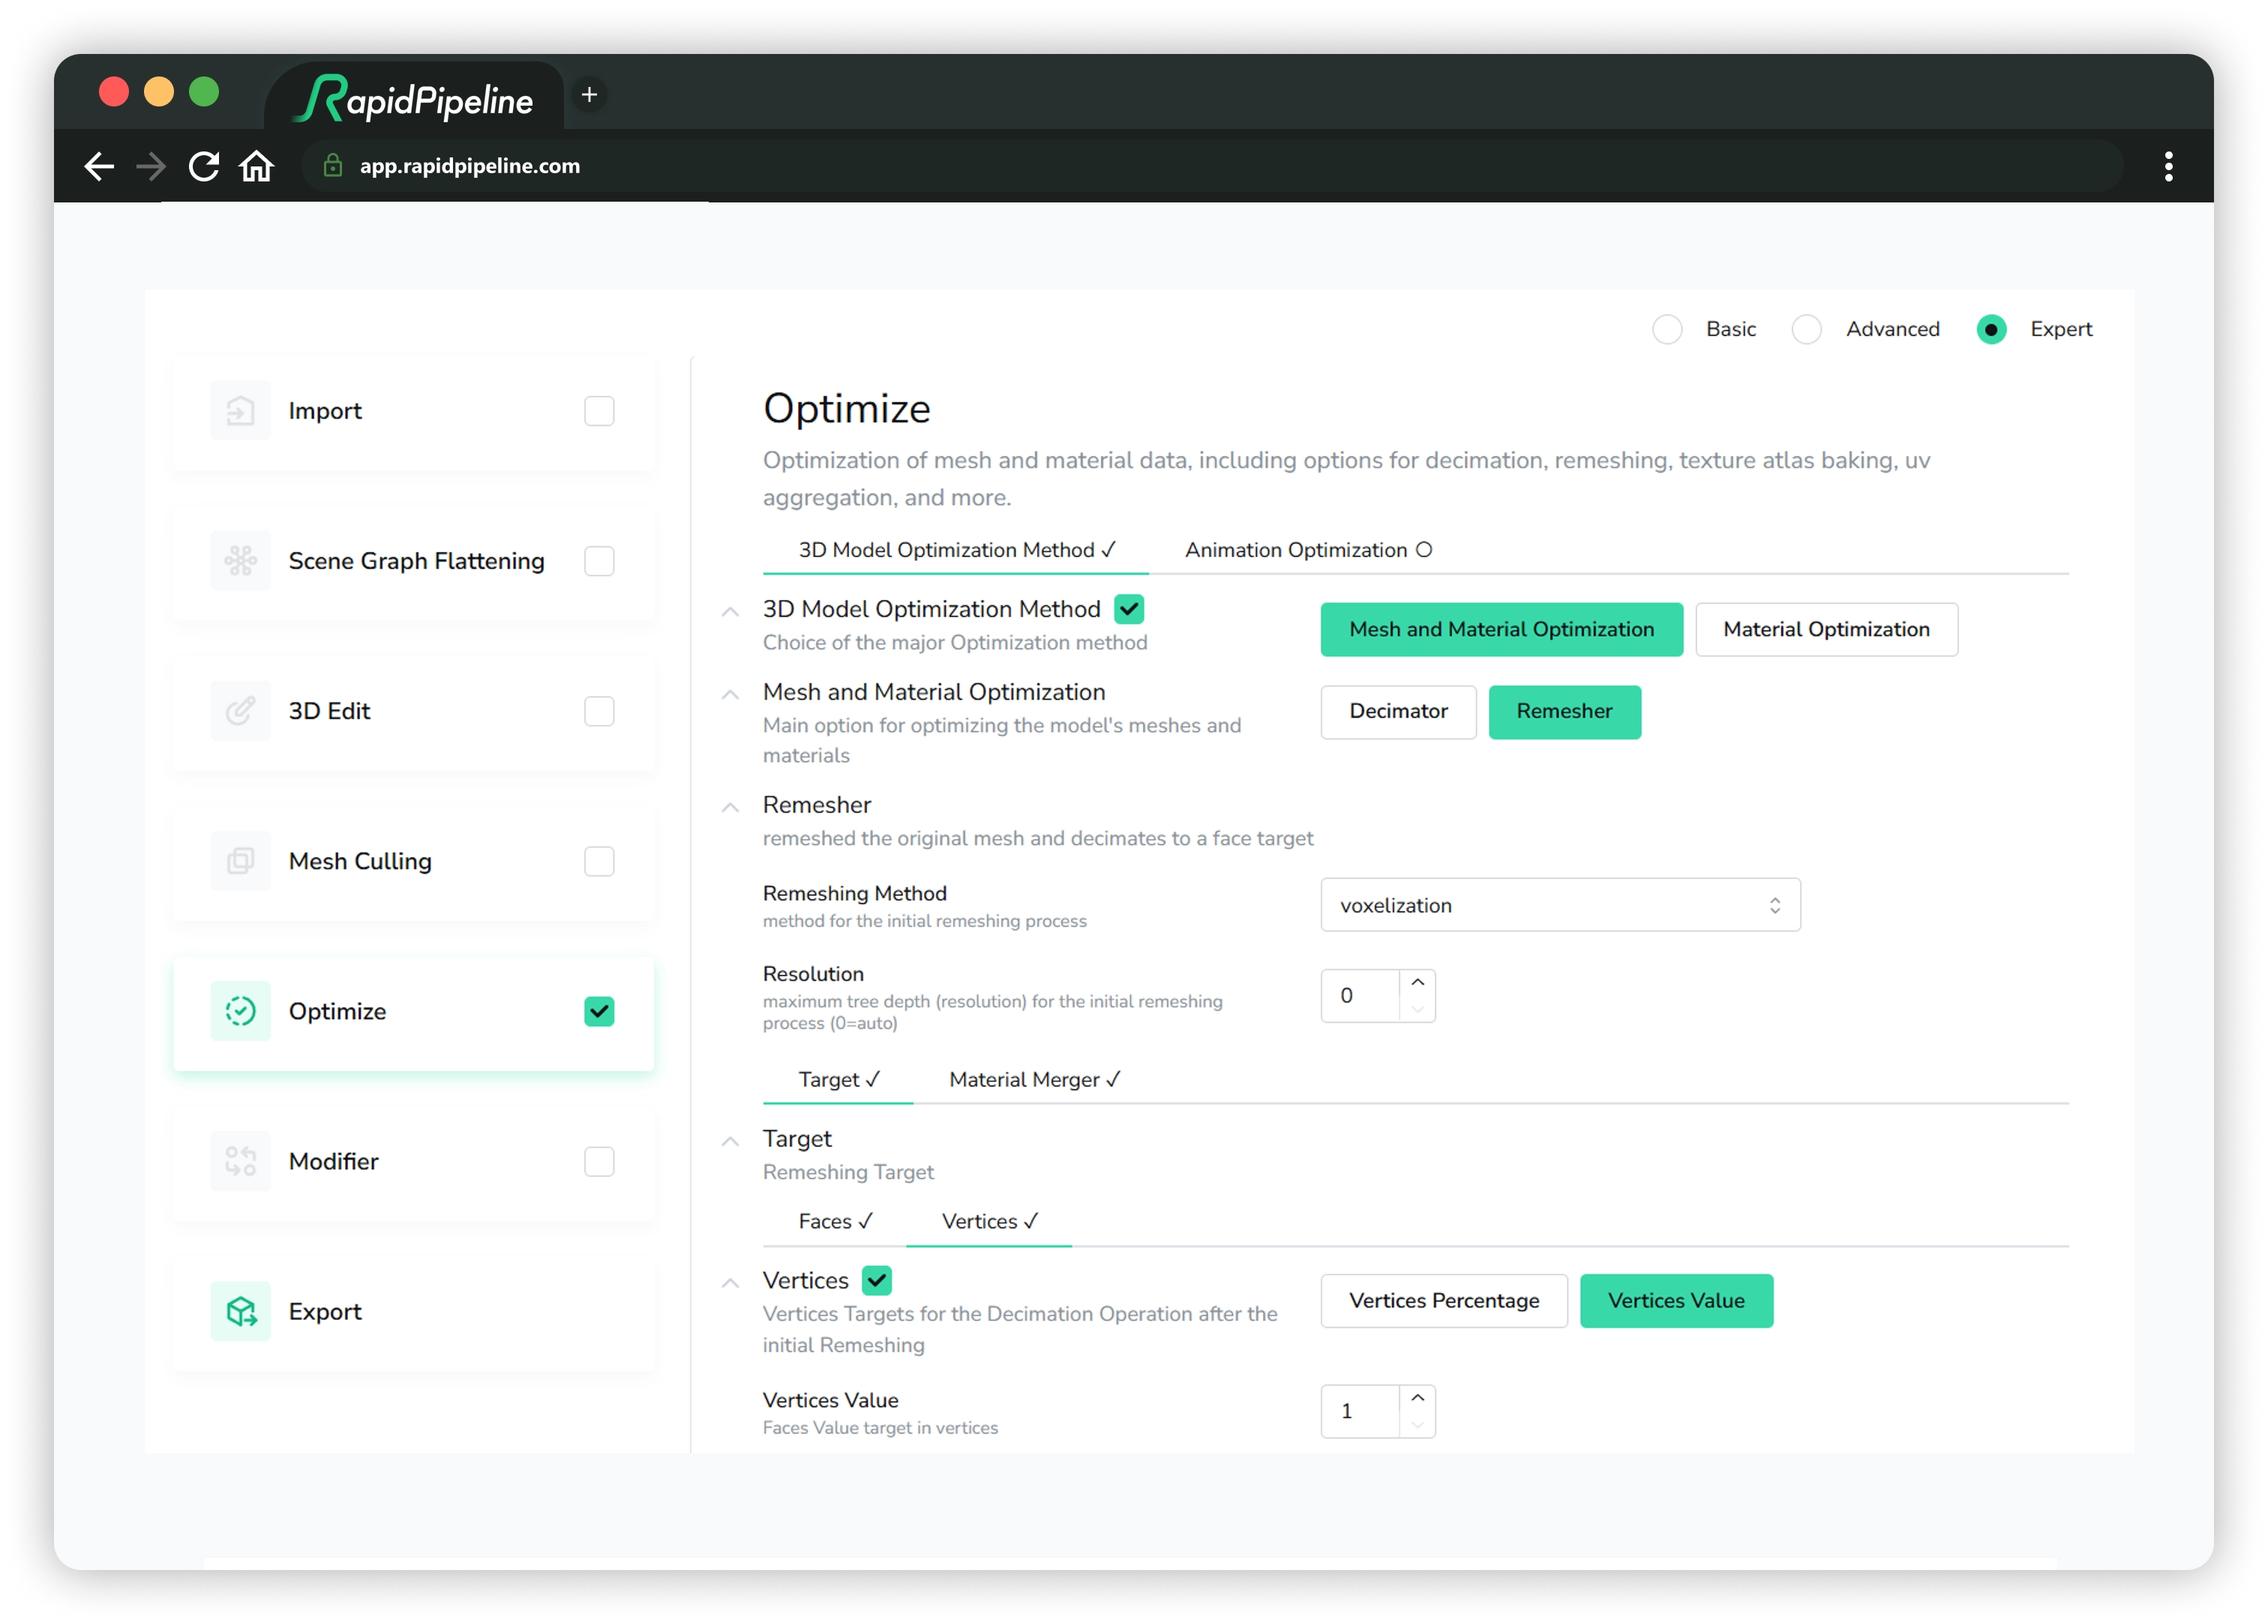Enable the 3D Edit checkbox
The height and width of the screenshot is (1624, 2268).
pyautogui.click(x=599, y=711)
